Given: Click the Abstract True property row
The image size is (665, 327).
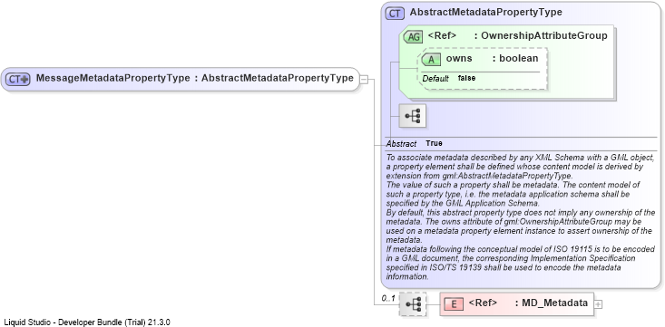Looking at the screenshot, I should pos(521,144).
